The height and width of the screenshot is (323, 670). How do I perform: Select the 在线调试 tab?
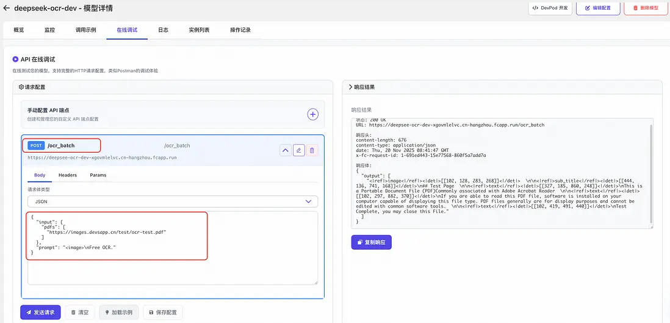point(127,30)
